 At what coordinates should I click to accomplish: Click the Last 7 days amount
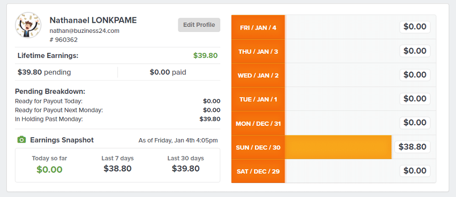(x=118, y=168)
